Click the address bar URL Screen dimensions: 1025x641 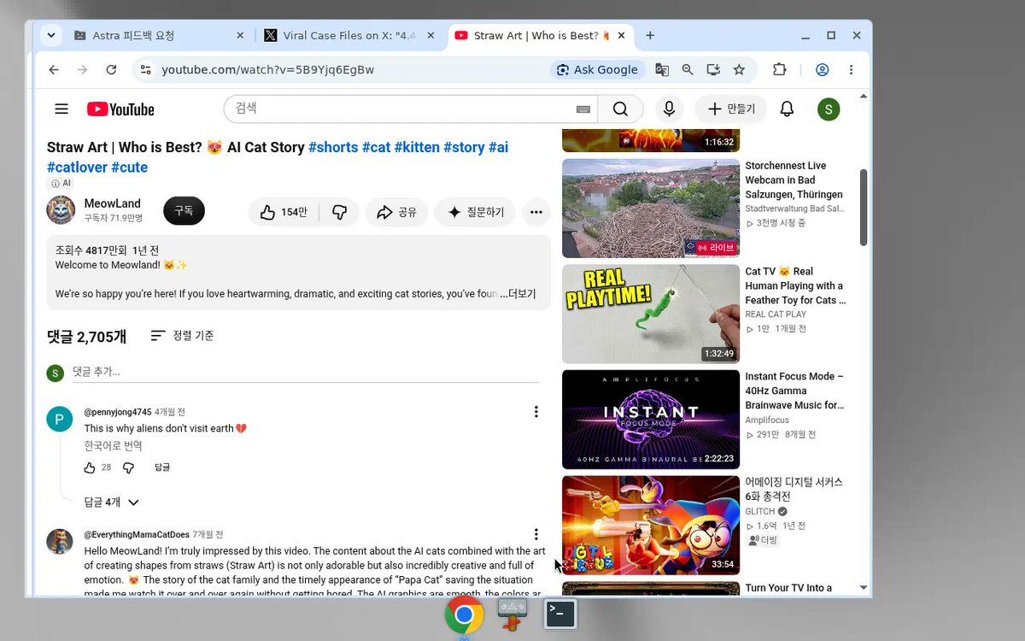(x=267, y=69)
